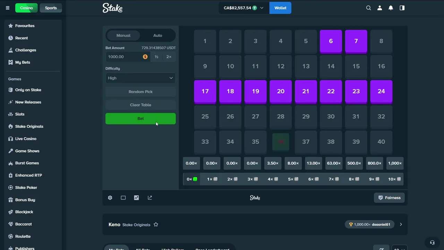The height and width of the screenshot is (250, 444).
Task: Switch to Sports section
Action: coord(51,8)
